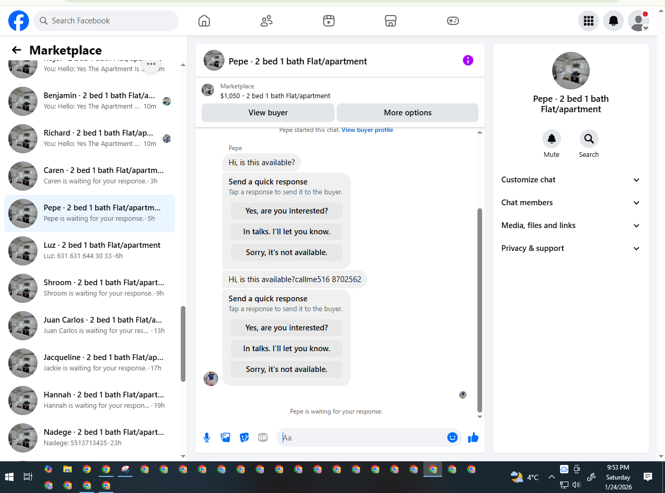Open the Marketplace storefront icon in top navigation
The width and height of the screenshot is (665, 493).
tap(391, 21)
